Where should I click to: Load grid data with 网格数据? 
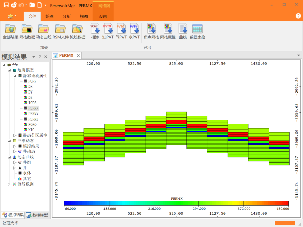(27, 32)
